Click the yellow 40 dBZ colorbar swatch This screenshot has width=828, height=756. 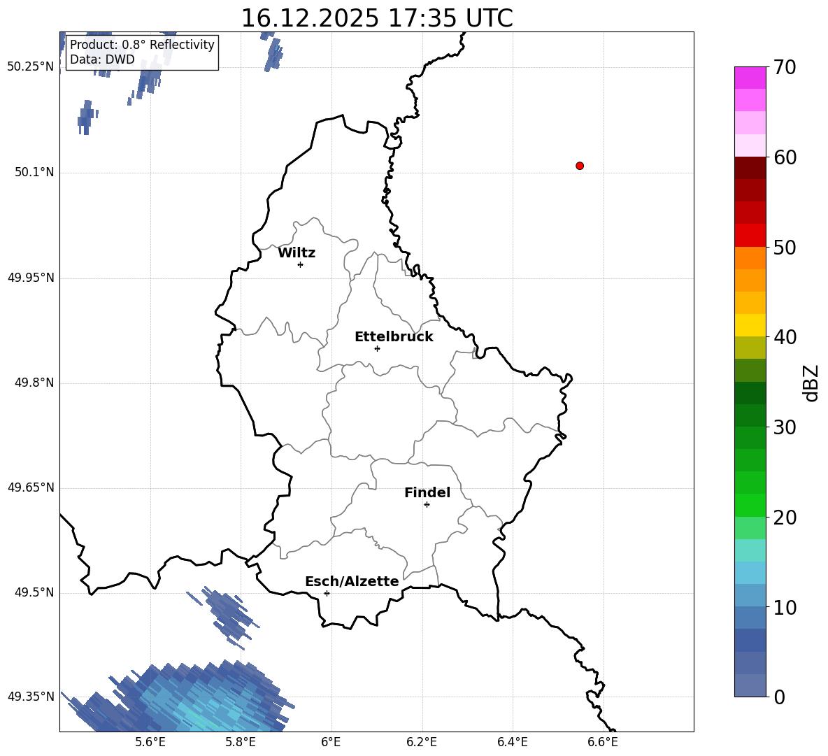click(x=750, y=325)
